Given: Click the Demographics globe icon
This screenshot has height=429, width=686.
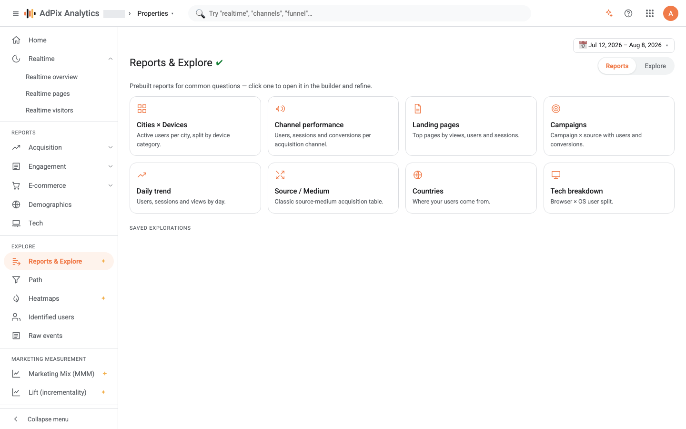Looking at the screenshot, I should [x=16, y=204].
